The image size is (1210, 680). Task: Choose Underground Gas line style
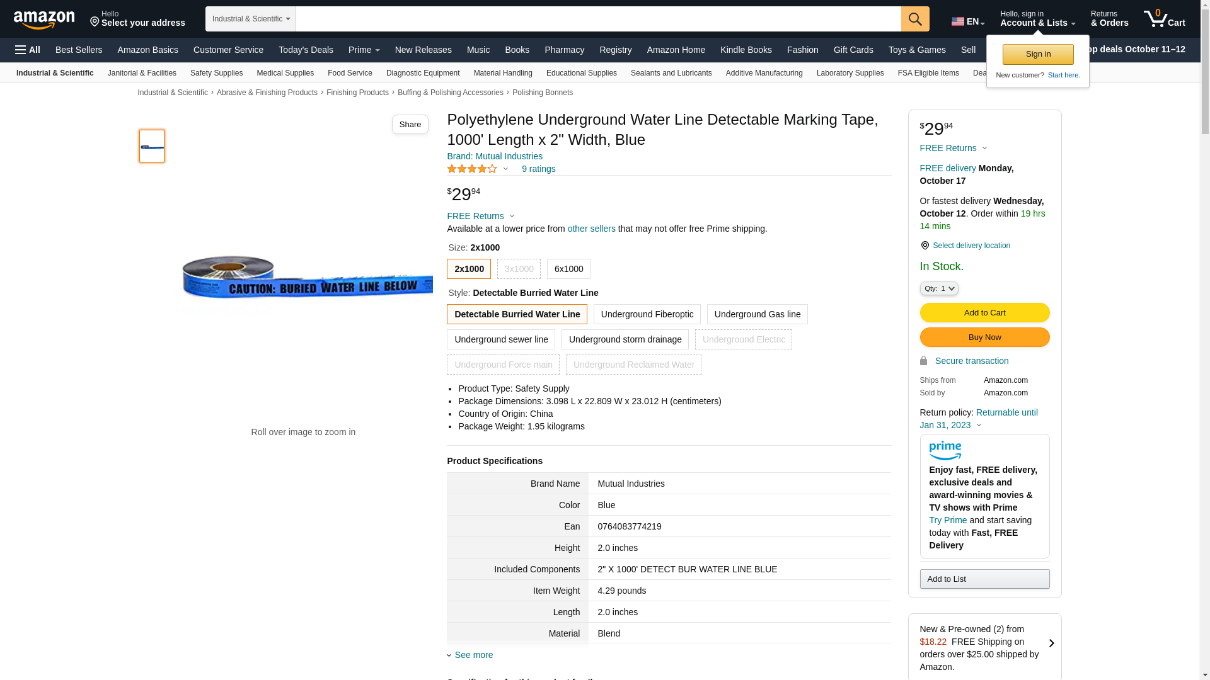[x=757, y=314]
